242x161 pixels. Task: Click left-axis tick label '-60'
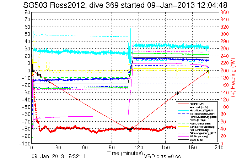[26, 114]
